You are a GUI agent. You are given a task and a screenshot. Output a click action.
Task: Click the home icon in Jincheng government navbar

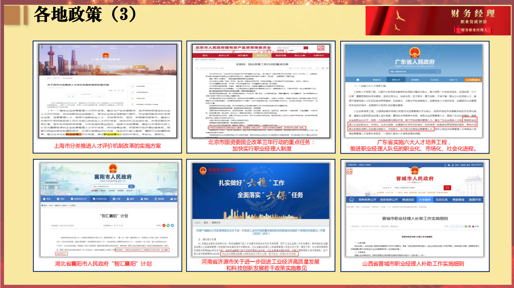click(x=352, y=200)
